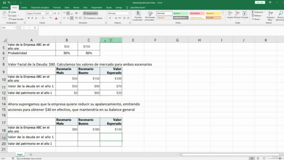Toggle bold N formatting
Screen dimensions: 284x160
[x=28, y=18]
